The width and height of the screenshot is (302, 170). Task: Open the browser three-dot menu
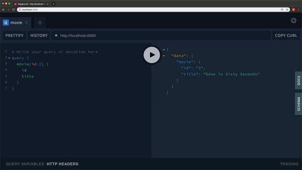pos(299,9)
